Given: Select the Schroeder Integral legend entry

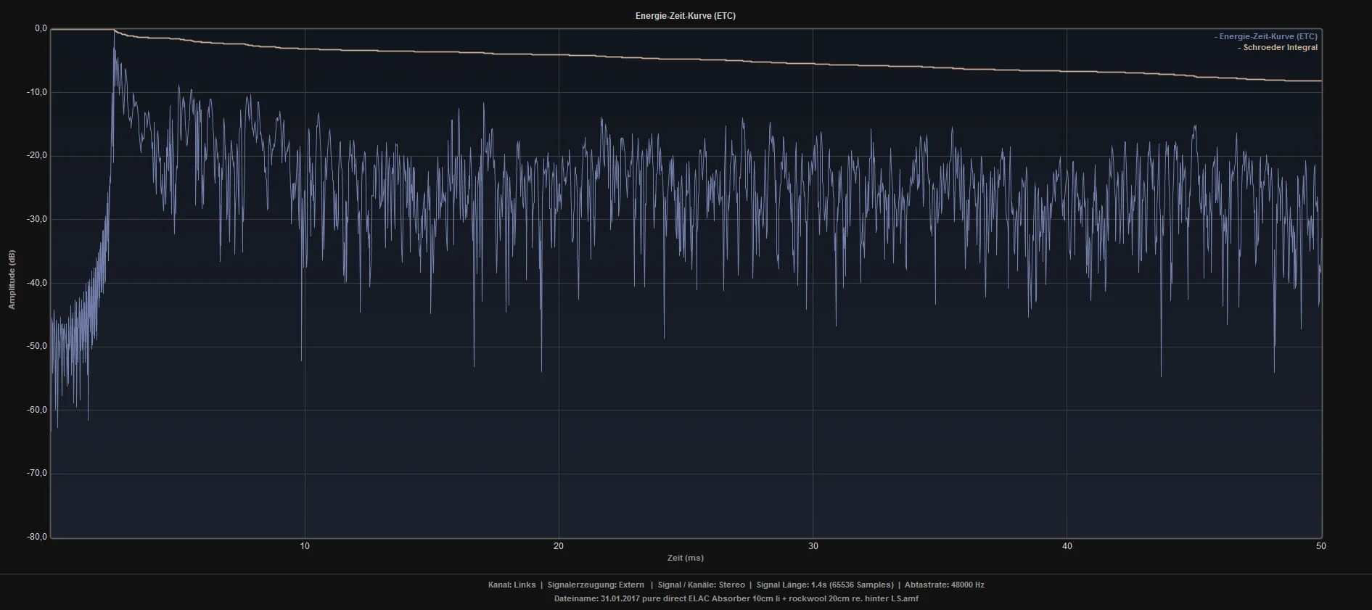Looking at the screenshot, I should pos(1278,47).
